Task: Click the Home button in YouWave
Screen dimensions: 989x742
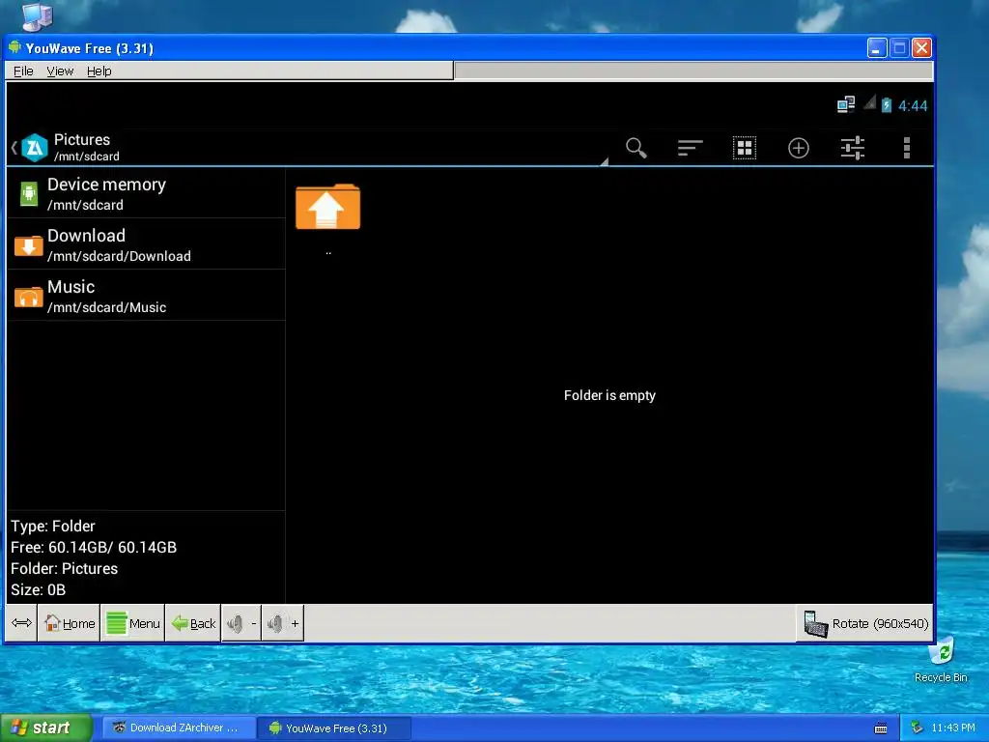Action: point(69,623)
